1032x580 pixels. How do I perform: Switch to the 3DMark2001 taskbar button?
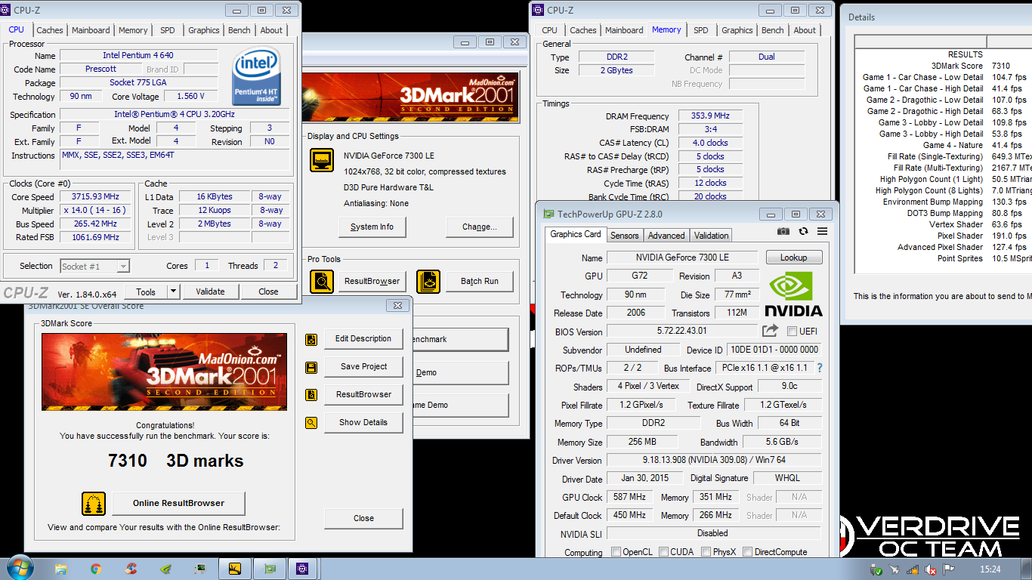(x=235, y=569)
